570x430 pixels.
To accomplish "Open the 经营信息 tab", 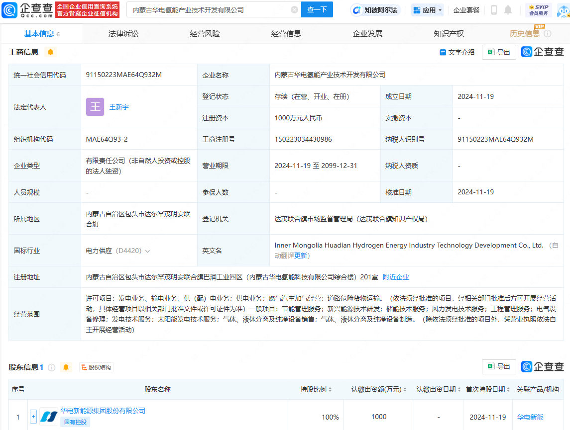I will (286, 34).
